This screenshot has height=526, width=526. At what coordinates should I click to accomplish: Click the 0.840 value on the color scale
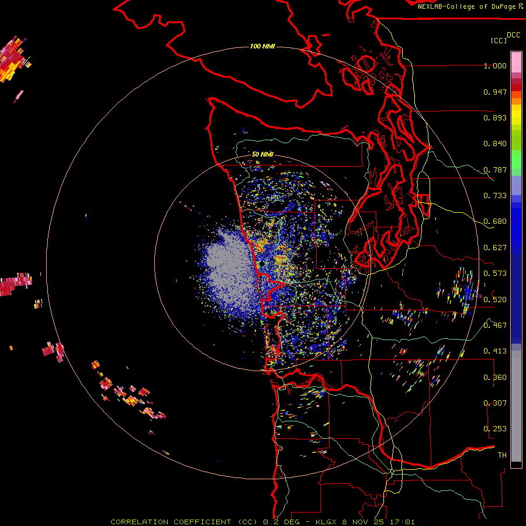point(495,144)
